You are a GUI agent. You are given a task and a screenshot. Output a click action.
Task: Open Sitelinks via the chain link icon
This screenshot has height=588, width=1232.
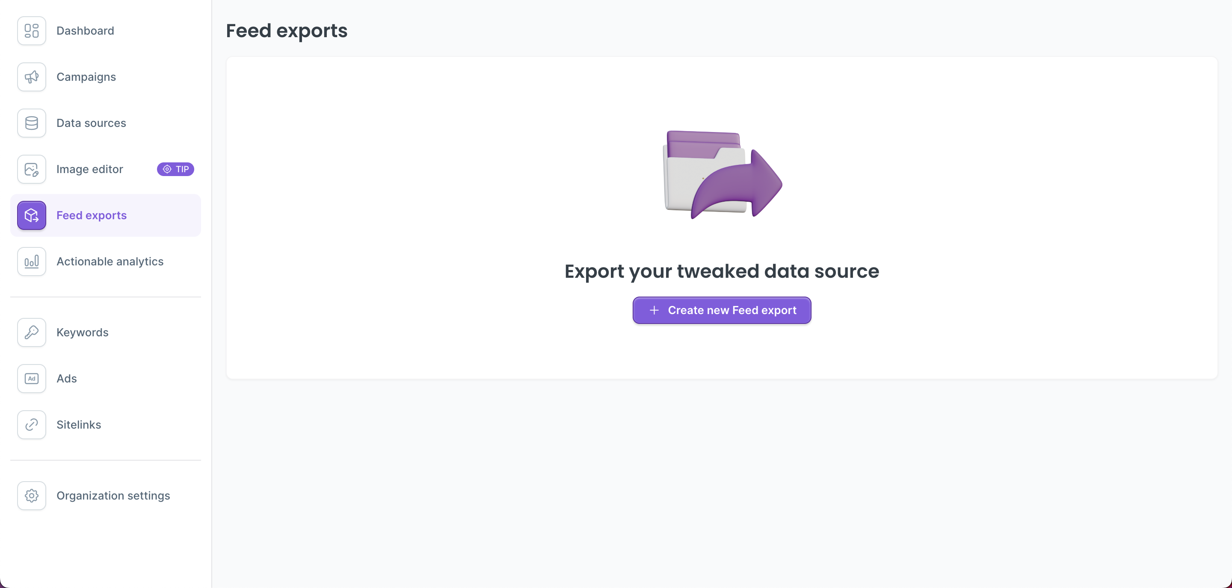[x=31, y=424]
